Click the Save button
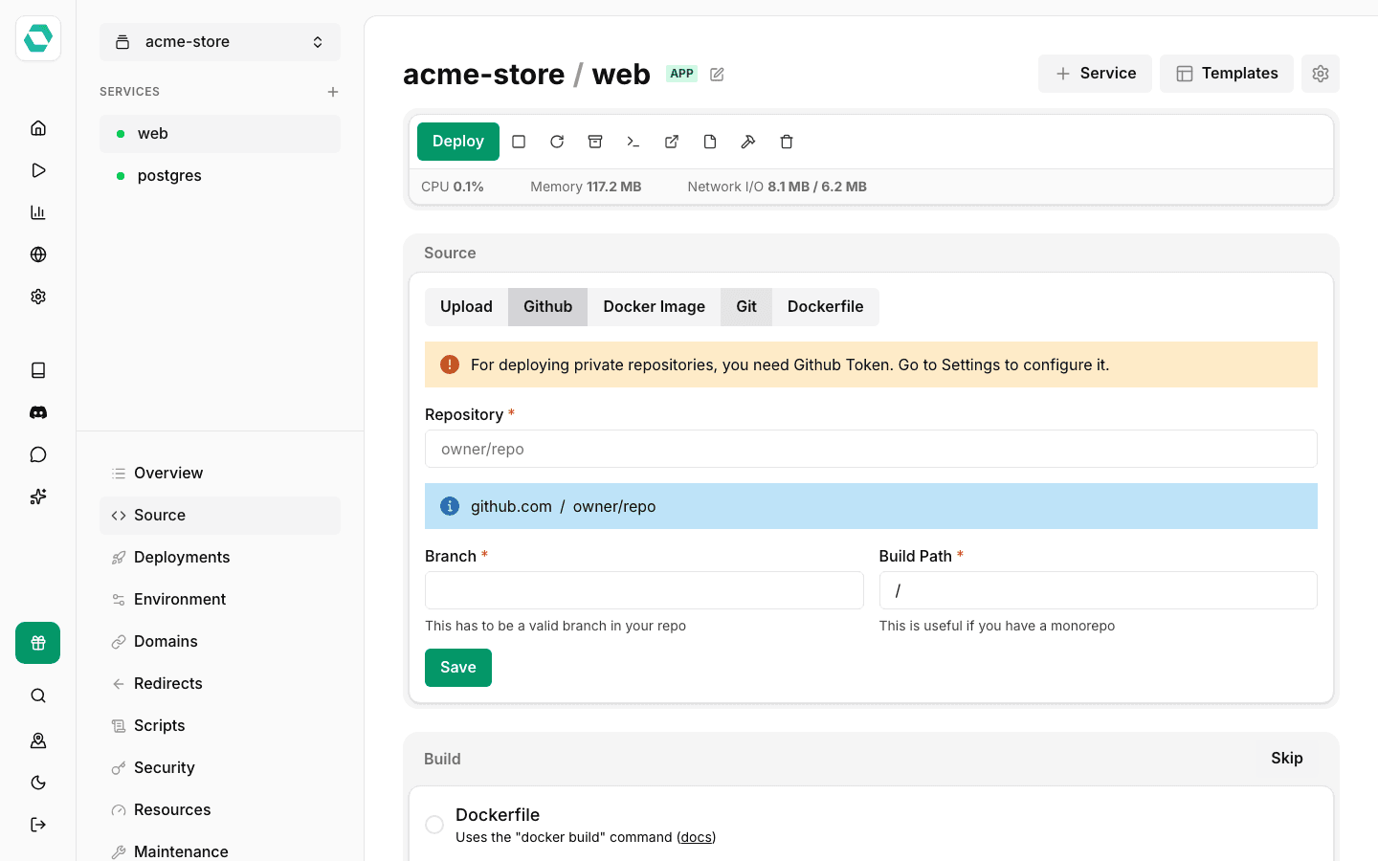1378x861 pixels. [x=458, y=668]
